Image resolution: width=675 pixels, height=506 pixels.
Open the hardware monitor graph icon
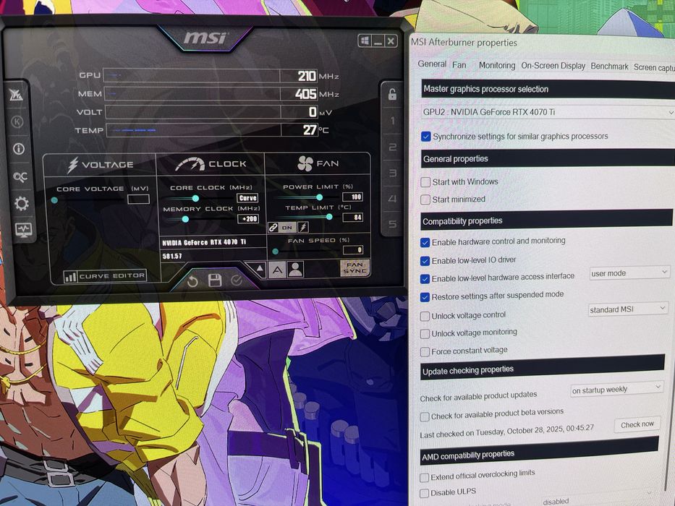23,229
